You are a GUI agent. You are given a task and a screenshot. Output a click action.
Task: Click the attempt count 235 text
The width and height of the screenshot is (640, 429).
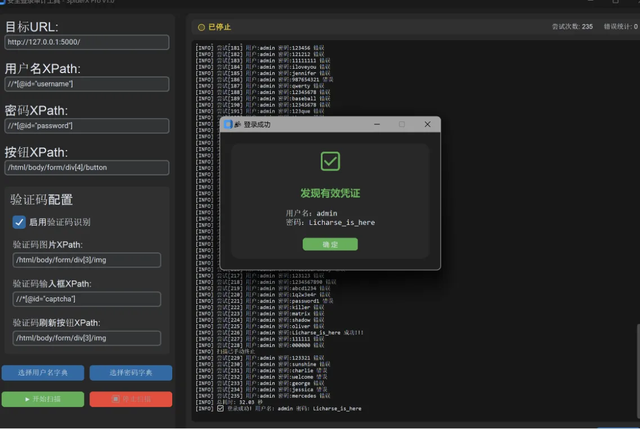[x=572, y=26]
